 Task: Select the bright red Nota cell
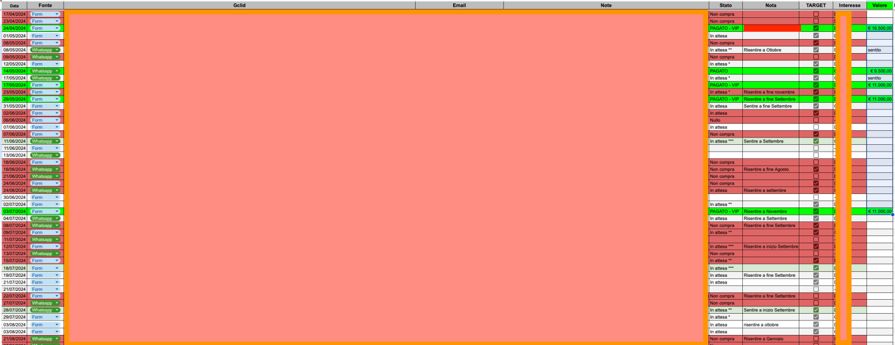[771, 28]
